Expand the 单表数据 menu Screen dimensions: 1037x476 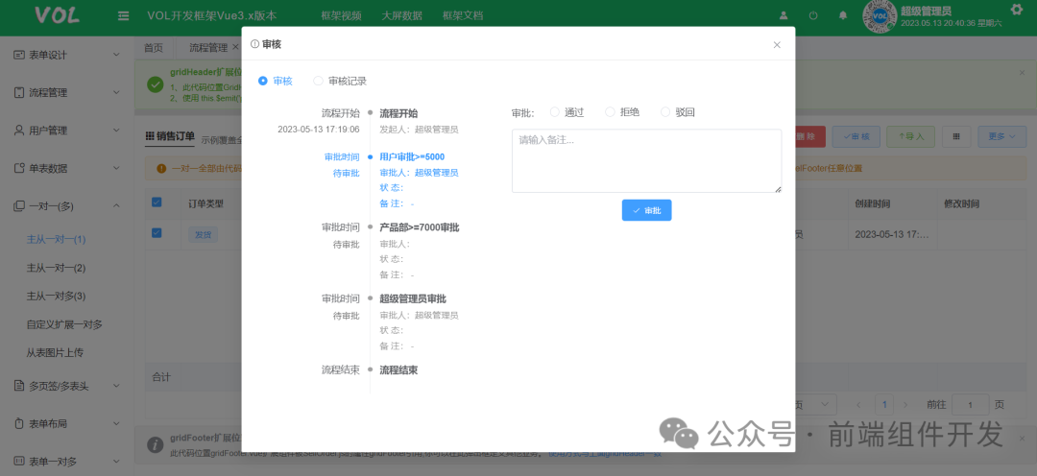(x=116, y=168)
